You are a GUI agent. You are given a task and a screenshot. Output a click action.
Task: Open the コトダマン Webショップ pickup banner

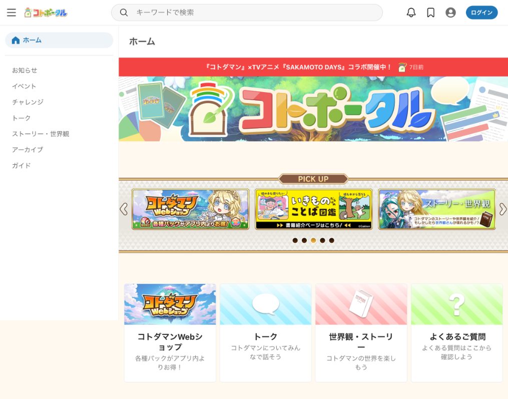(x=191, y=209)
